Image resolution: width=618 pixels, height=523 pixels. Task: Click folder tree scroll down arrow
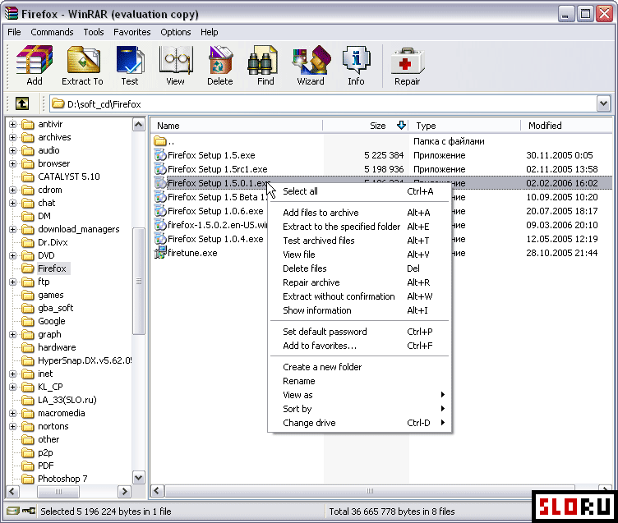click(138, 478)
